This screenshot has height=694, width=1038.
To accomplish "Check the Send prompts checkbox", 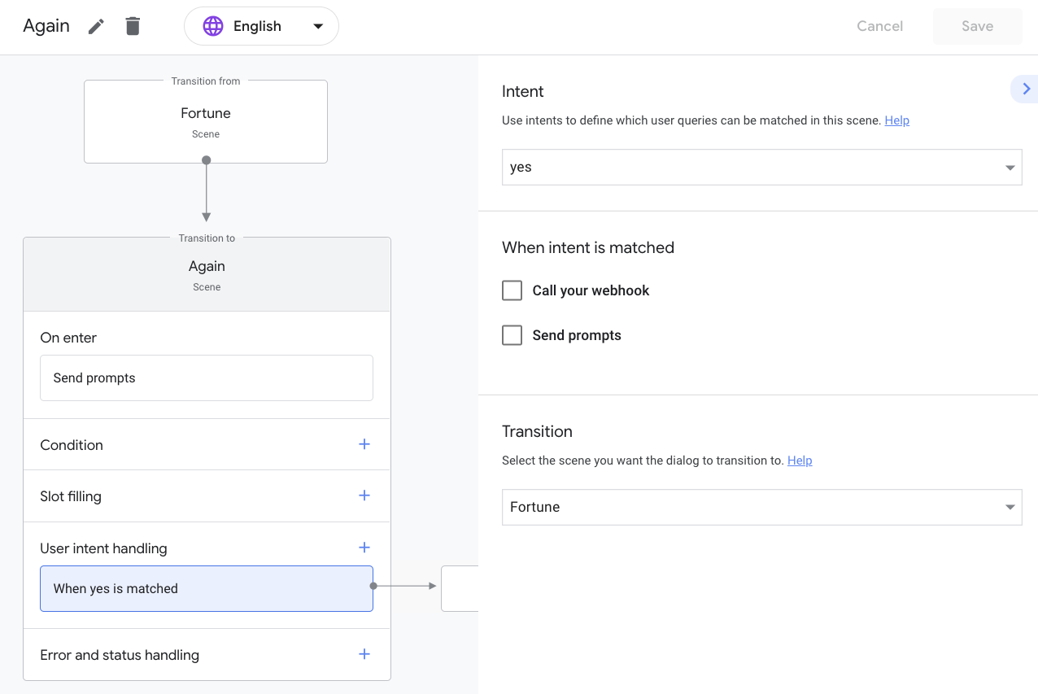I will coord(512,335).
